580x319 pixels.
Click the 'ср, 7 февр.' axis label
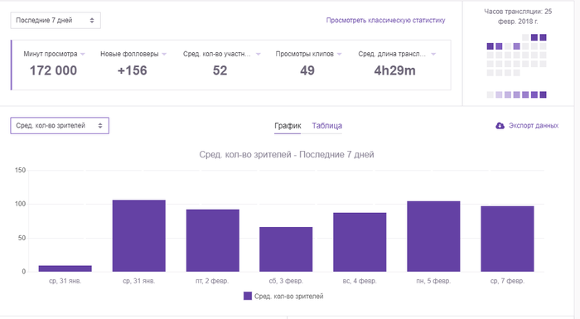[507, 281]
